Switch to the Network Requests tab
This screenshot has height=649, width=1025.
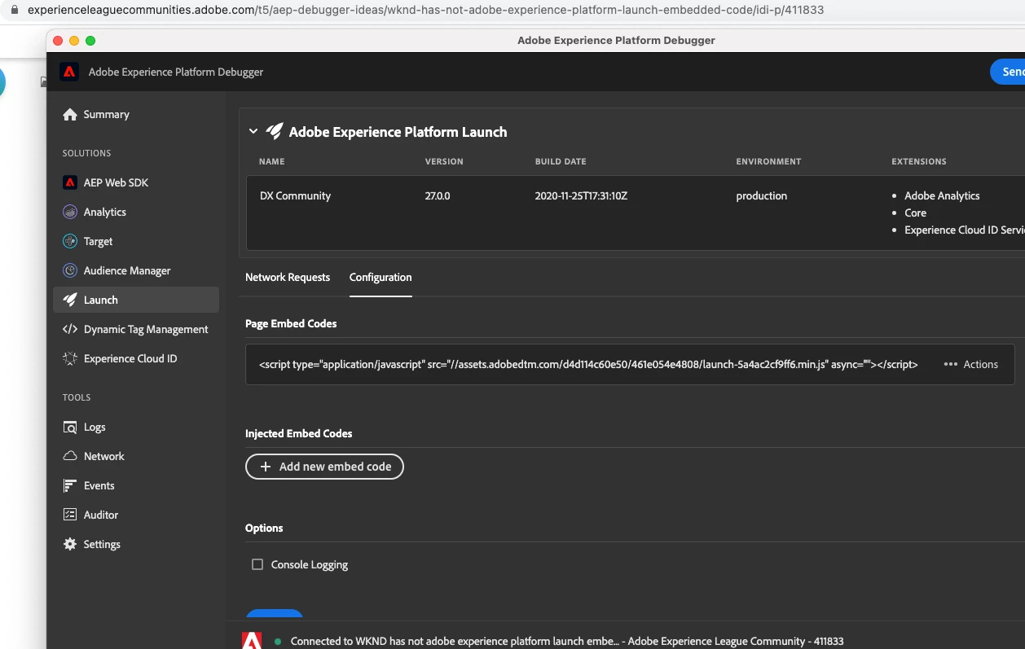pos(288,278)
